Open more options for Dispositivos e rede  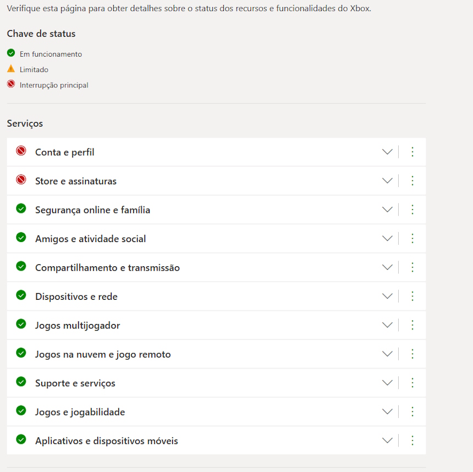(x=413, y=296)
